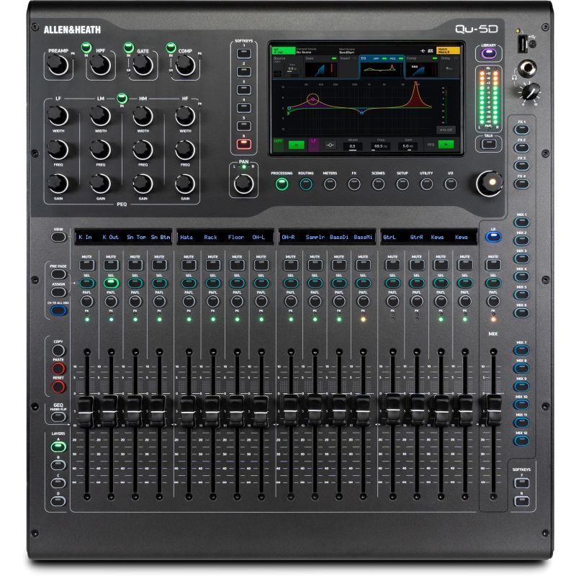
Task: Solo the Rack channel with PAFL
Action: tap(213, 301)
